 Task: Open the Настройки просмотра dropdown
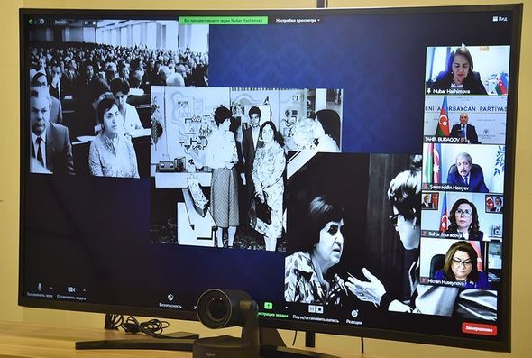[x=298, y=21]
